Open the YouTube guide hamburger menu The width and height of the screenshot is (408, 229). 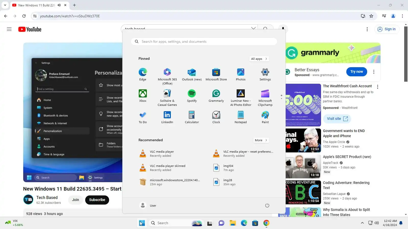tap(9, 29)
